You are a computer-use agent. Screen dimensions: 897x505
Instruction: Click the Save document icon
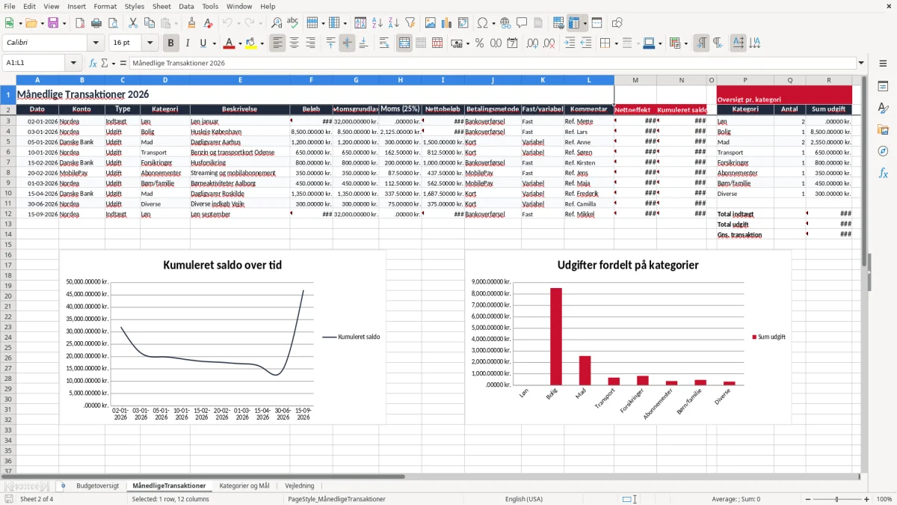coord(53,23)
